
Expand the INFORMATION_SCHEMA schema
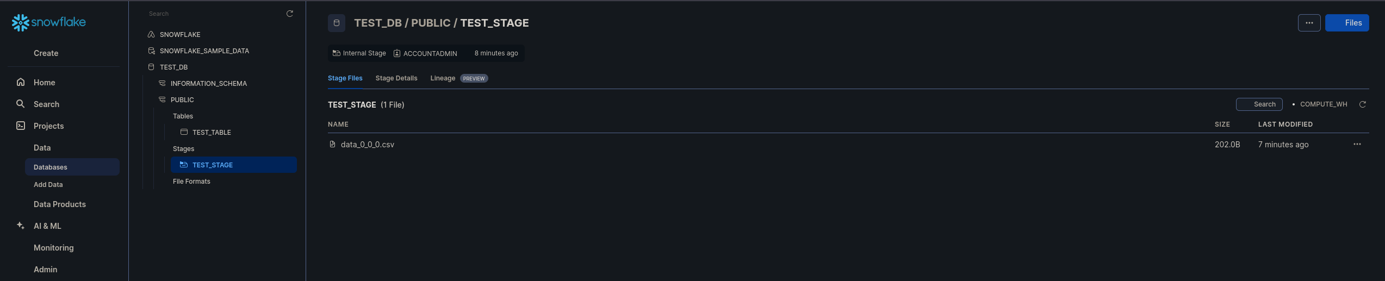(x=208, y=84)
